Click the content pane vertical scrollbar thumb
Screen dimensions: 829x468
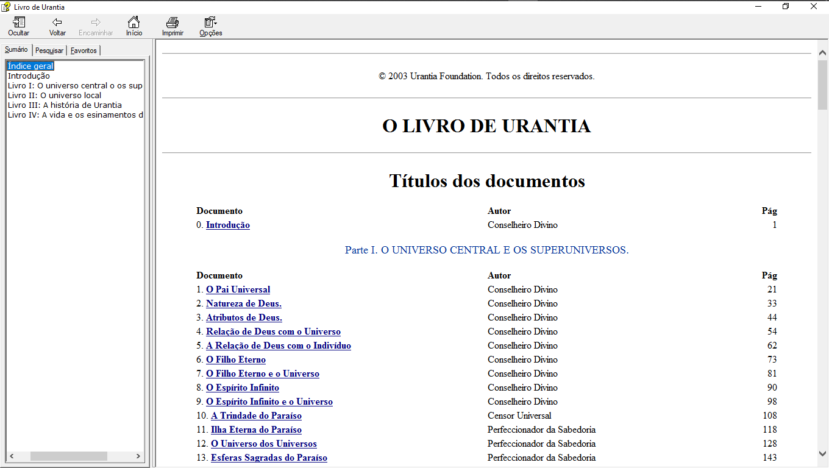click(823, 85)
